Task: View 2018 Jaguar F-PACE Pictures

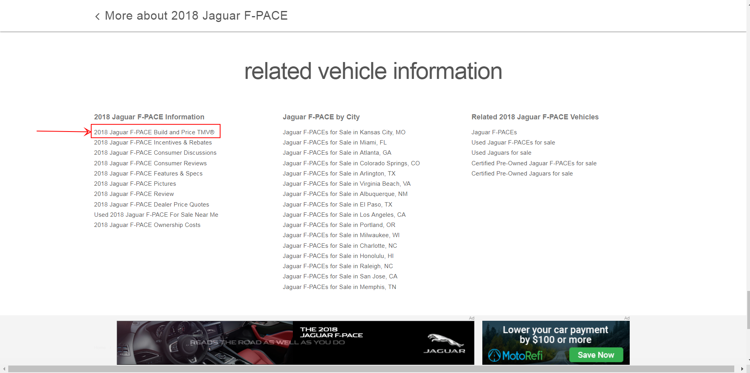Action: [135, 184]
